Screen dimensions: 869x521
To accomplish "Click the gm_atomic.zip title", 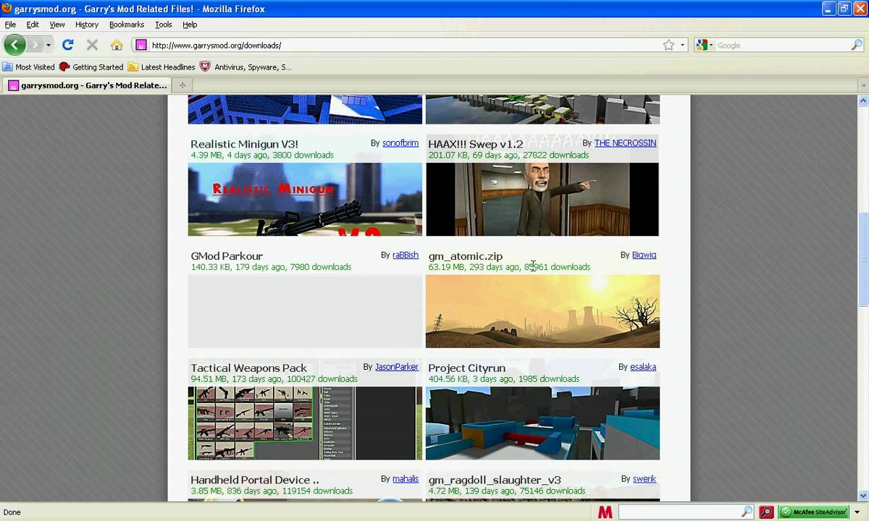I will click(465, 256).
